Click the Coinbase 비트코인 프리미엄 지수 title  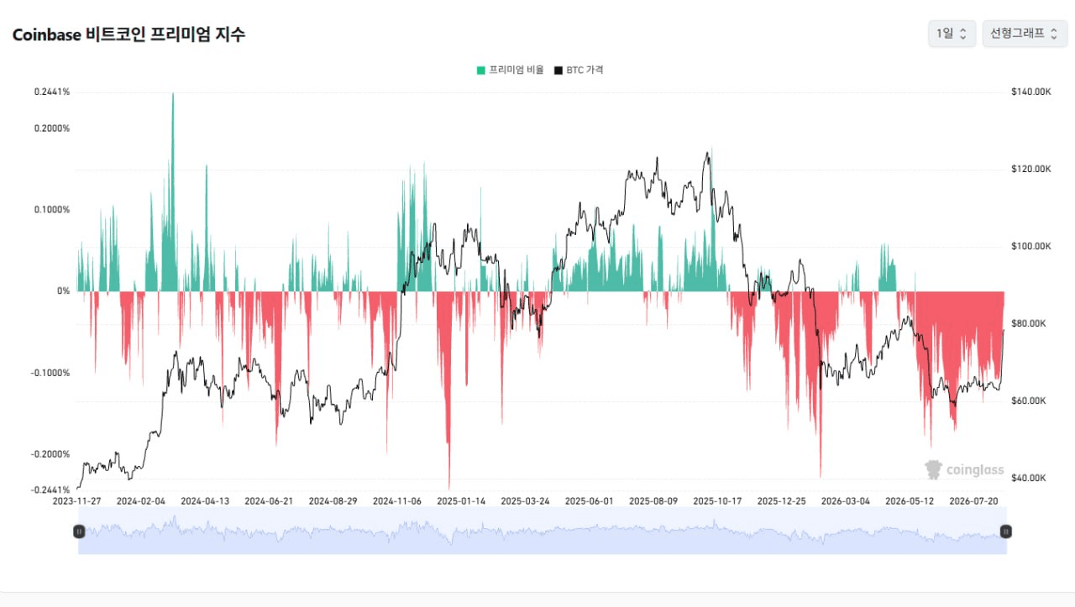pos(128,34)
